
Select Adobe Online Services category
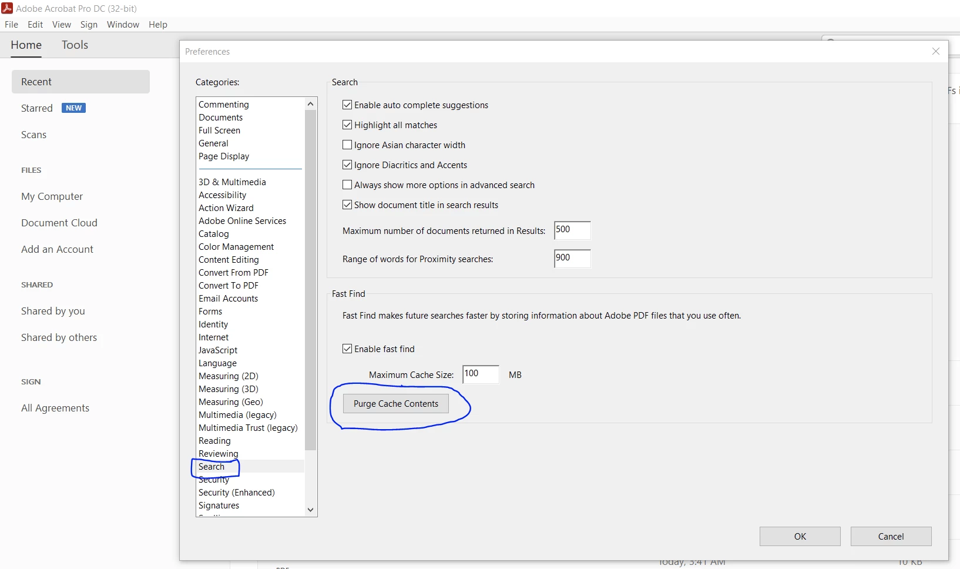[x=242, y=221]
